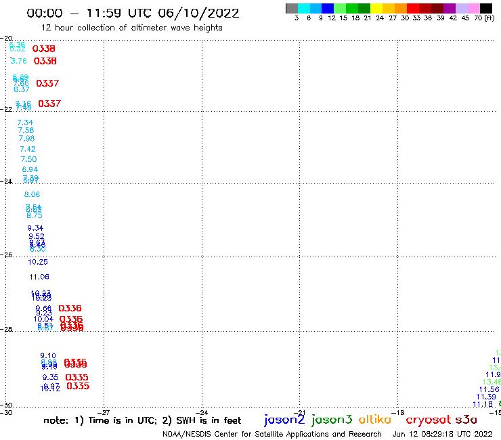Viewport: 501px width, 440px height.
Task: Select the wave height value '7.58'
Action: tap(26, 130)
